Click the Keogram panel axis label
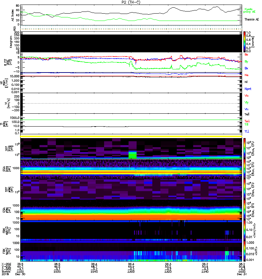262x279 pixels. tap(11, 42)
